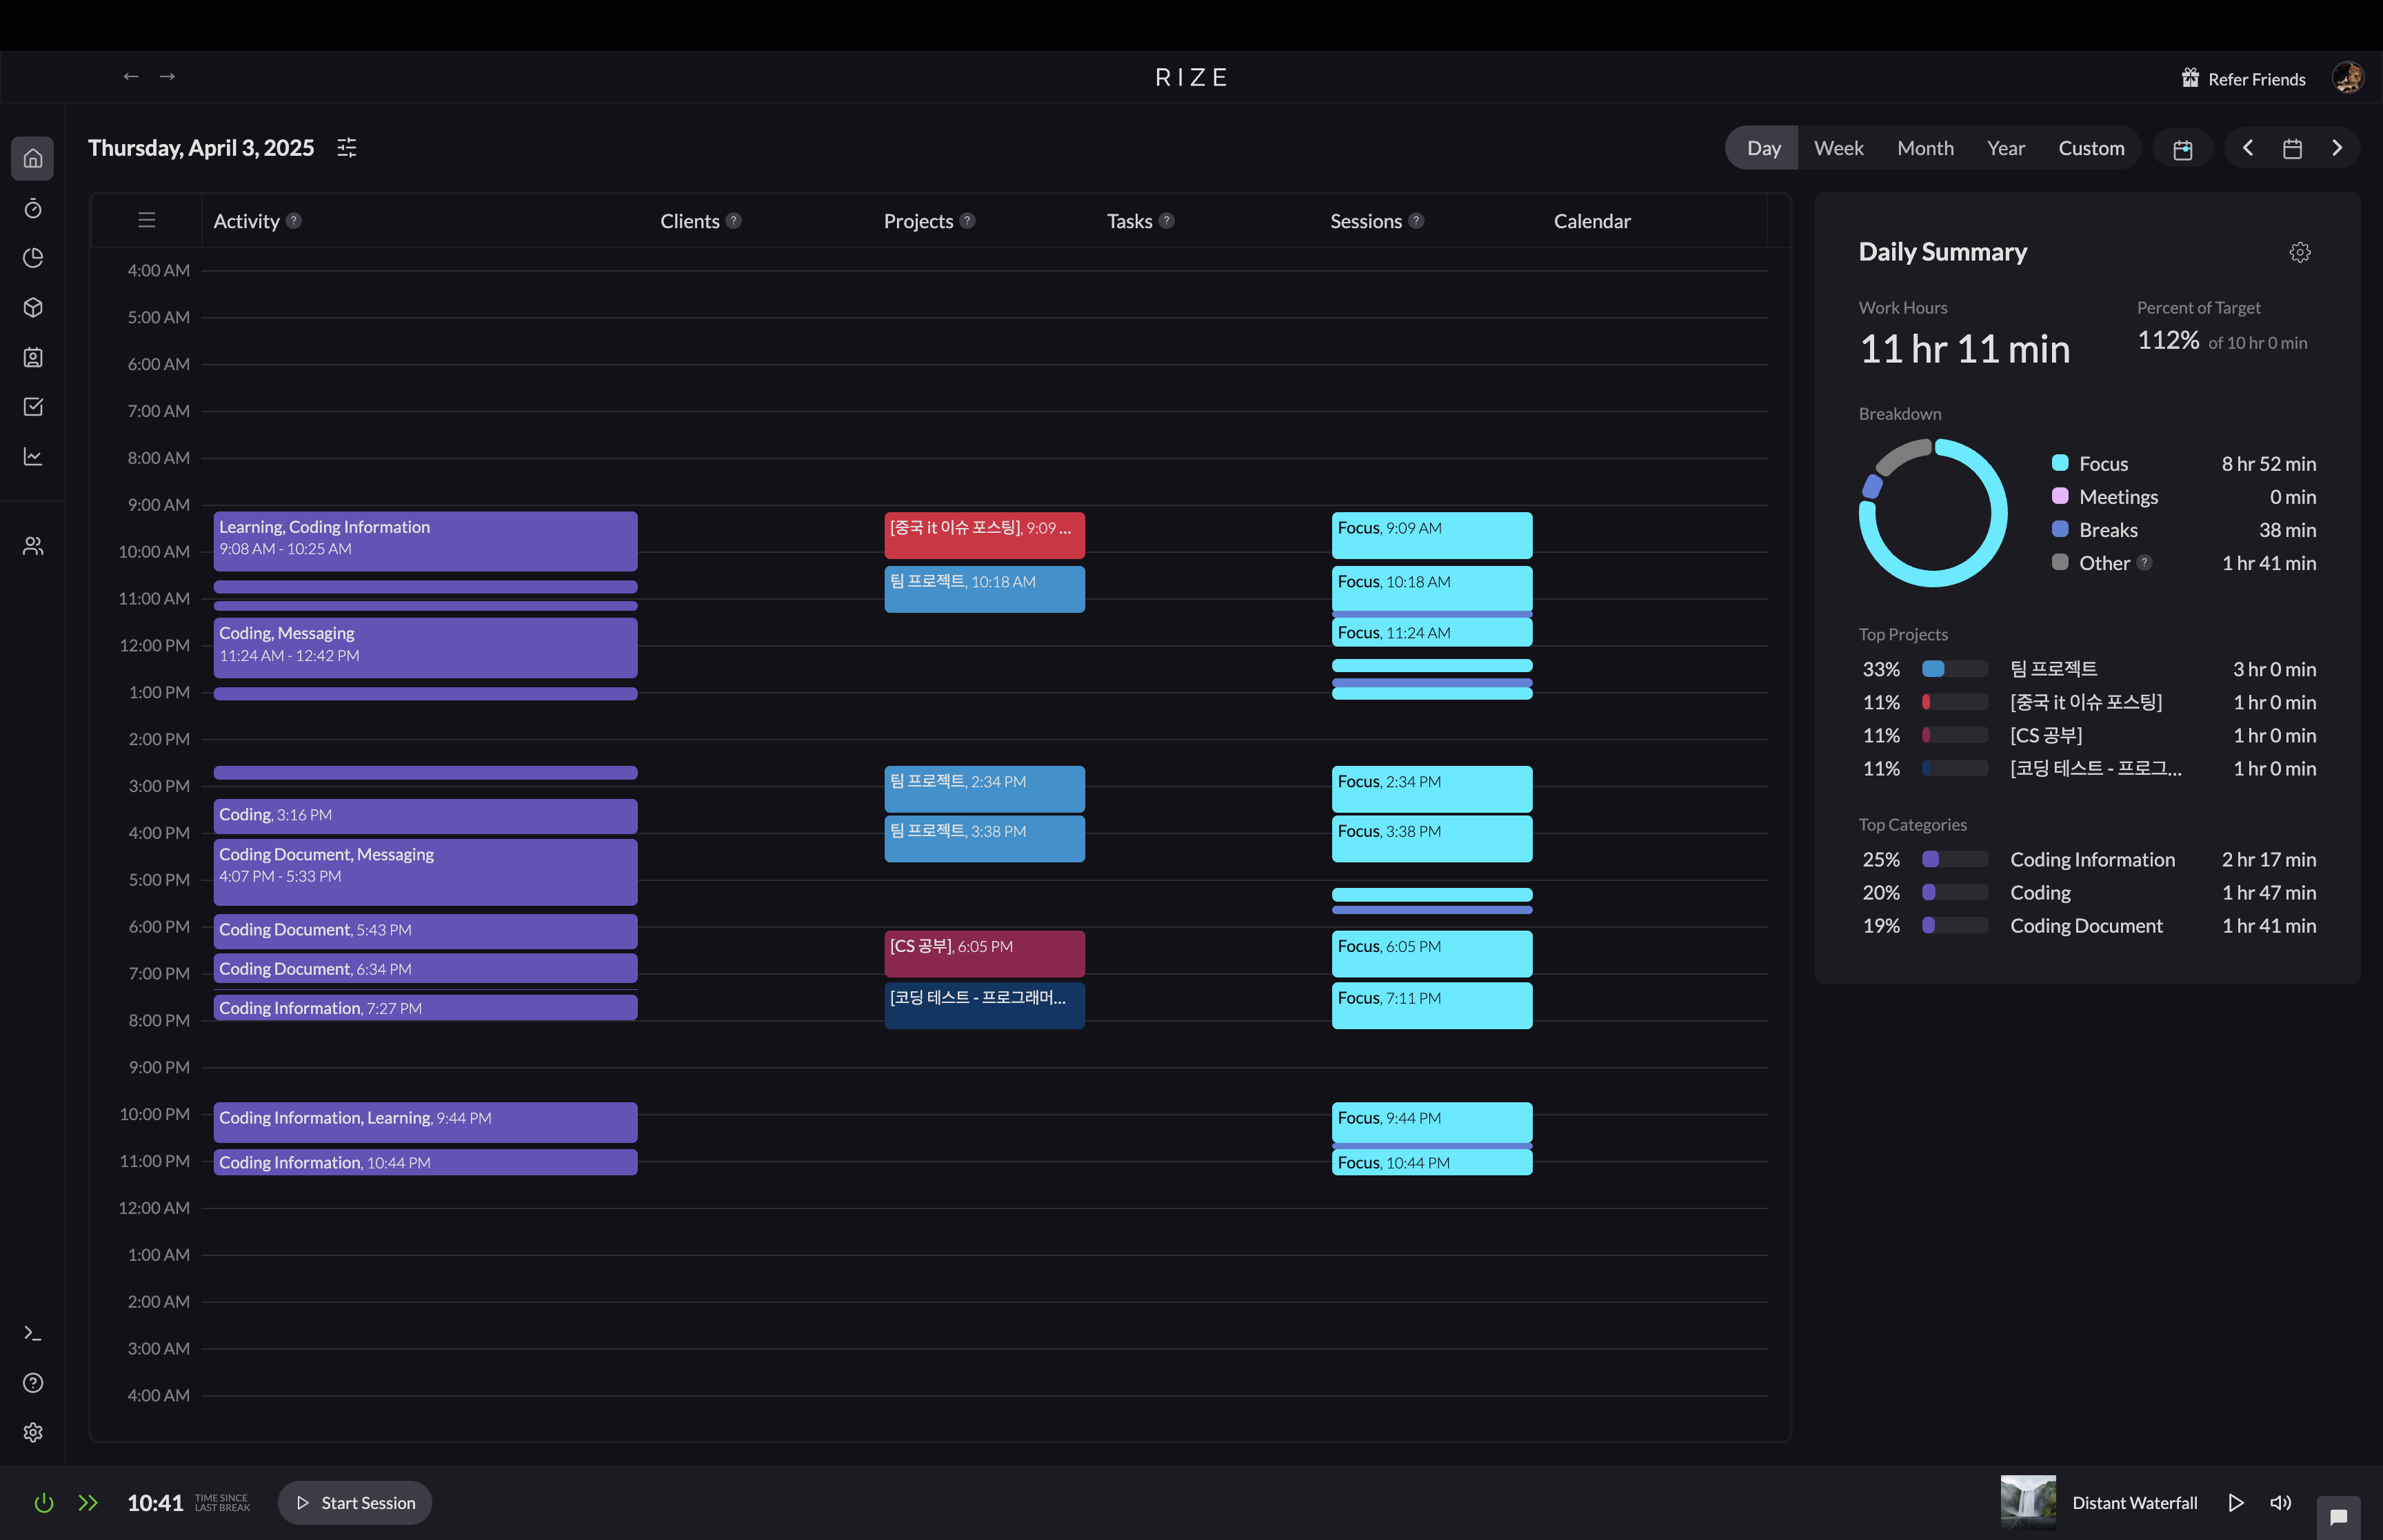
Task: Switch to the Week view tab
Action: pos(1838,148)
